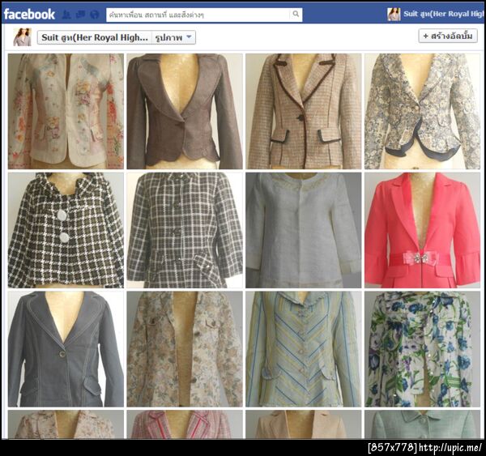Open the blue and green floral jacket photo
This screenshot has width=486, height=456.
[422, 349]
